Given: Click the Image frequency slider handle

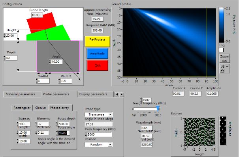Looking at the screenshot, I should [x=158, y=109].
